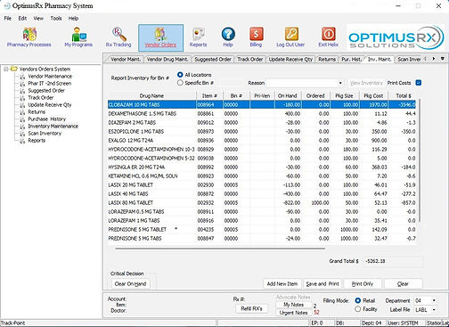Switch to Pur. Hist. tab
Screen dimensions: 449x327
[x=351, y=60]
